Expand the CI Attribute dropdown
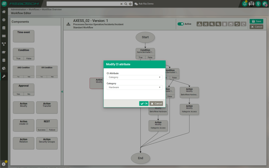 (x=134, y=77)
